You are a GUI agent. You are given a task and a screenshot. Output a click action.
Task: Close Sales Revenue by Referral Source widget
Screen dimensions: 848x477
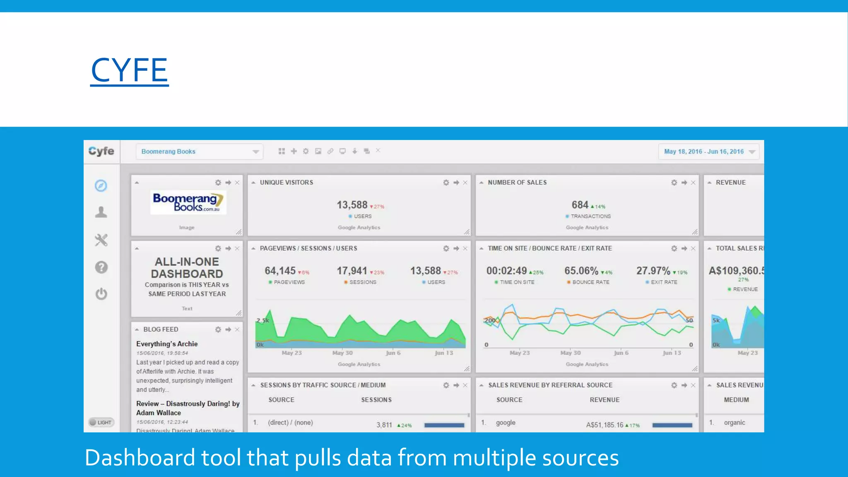tap(693, 385)
